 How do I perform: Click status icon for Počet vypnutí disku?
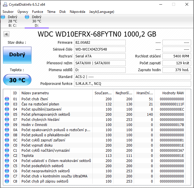(x=7, y=145)
